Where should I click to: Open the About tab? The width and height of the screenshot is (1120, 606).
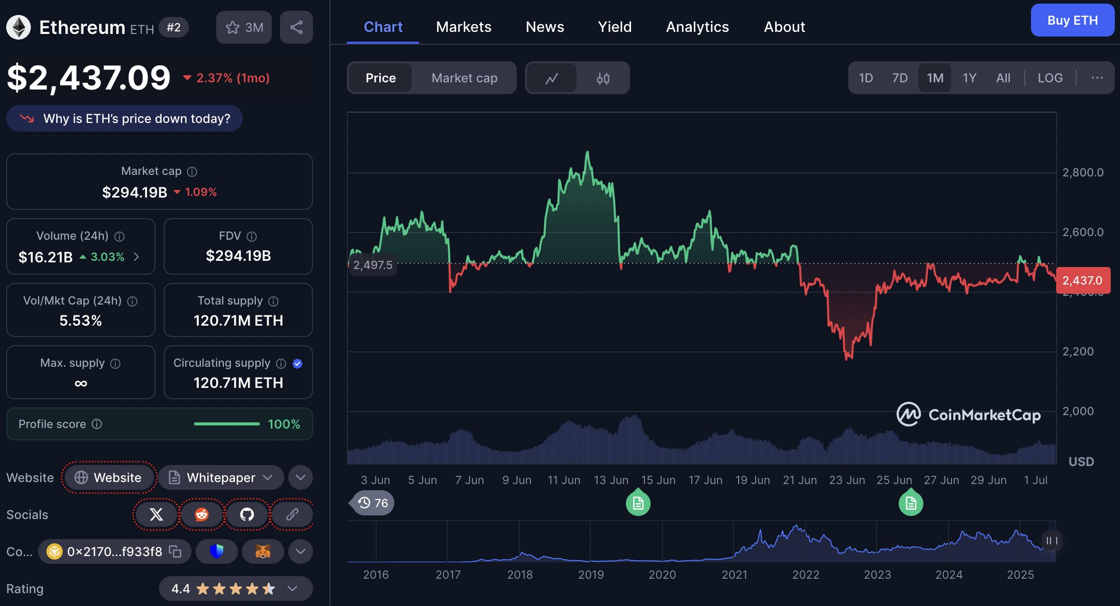[784, 27]
